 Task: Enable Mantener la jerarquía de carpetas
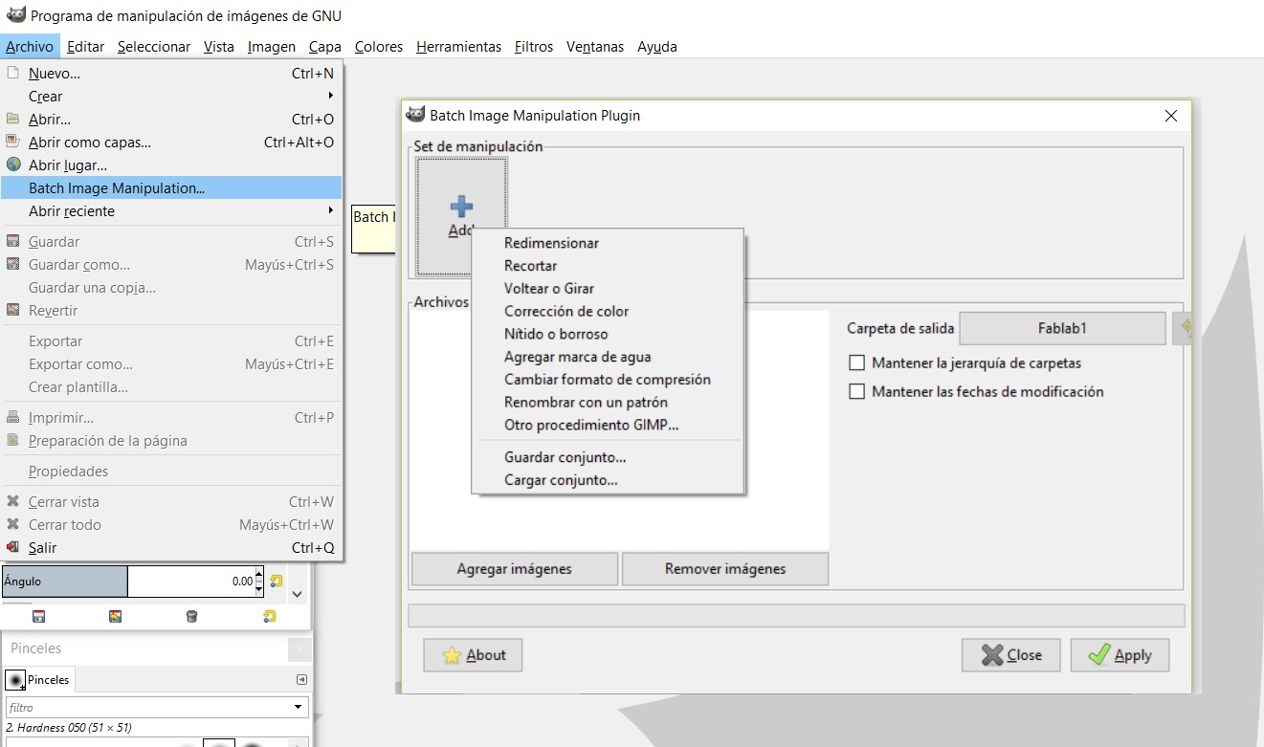click(856, 363)
